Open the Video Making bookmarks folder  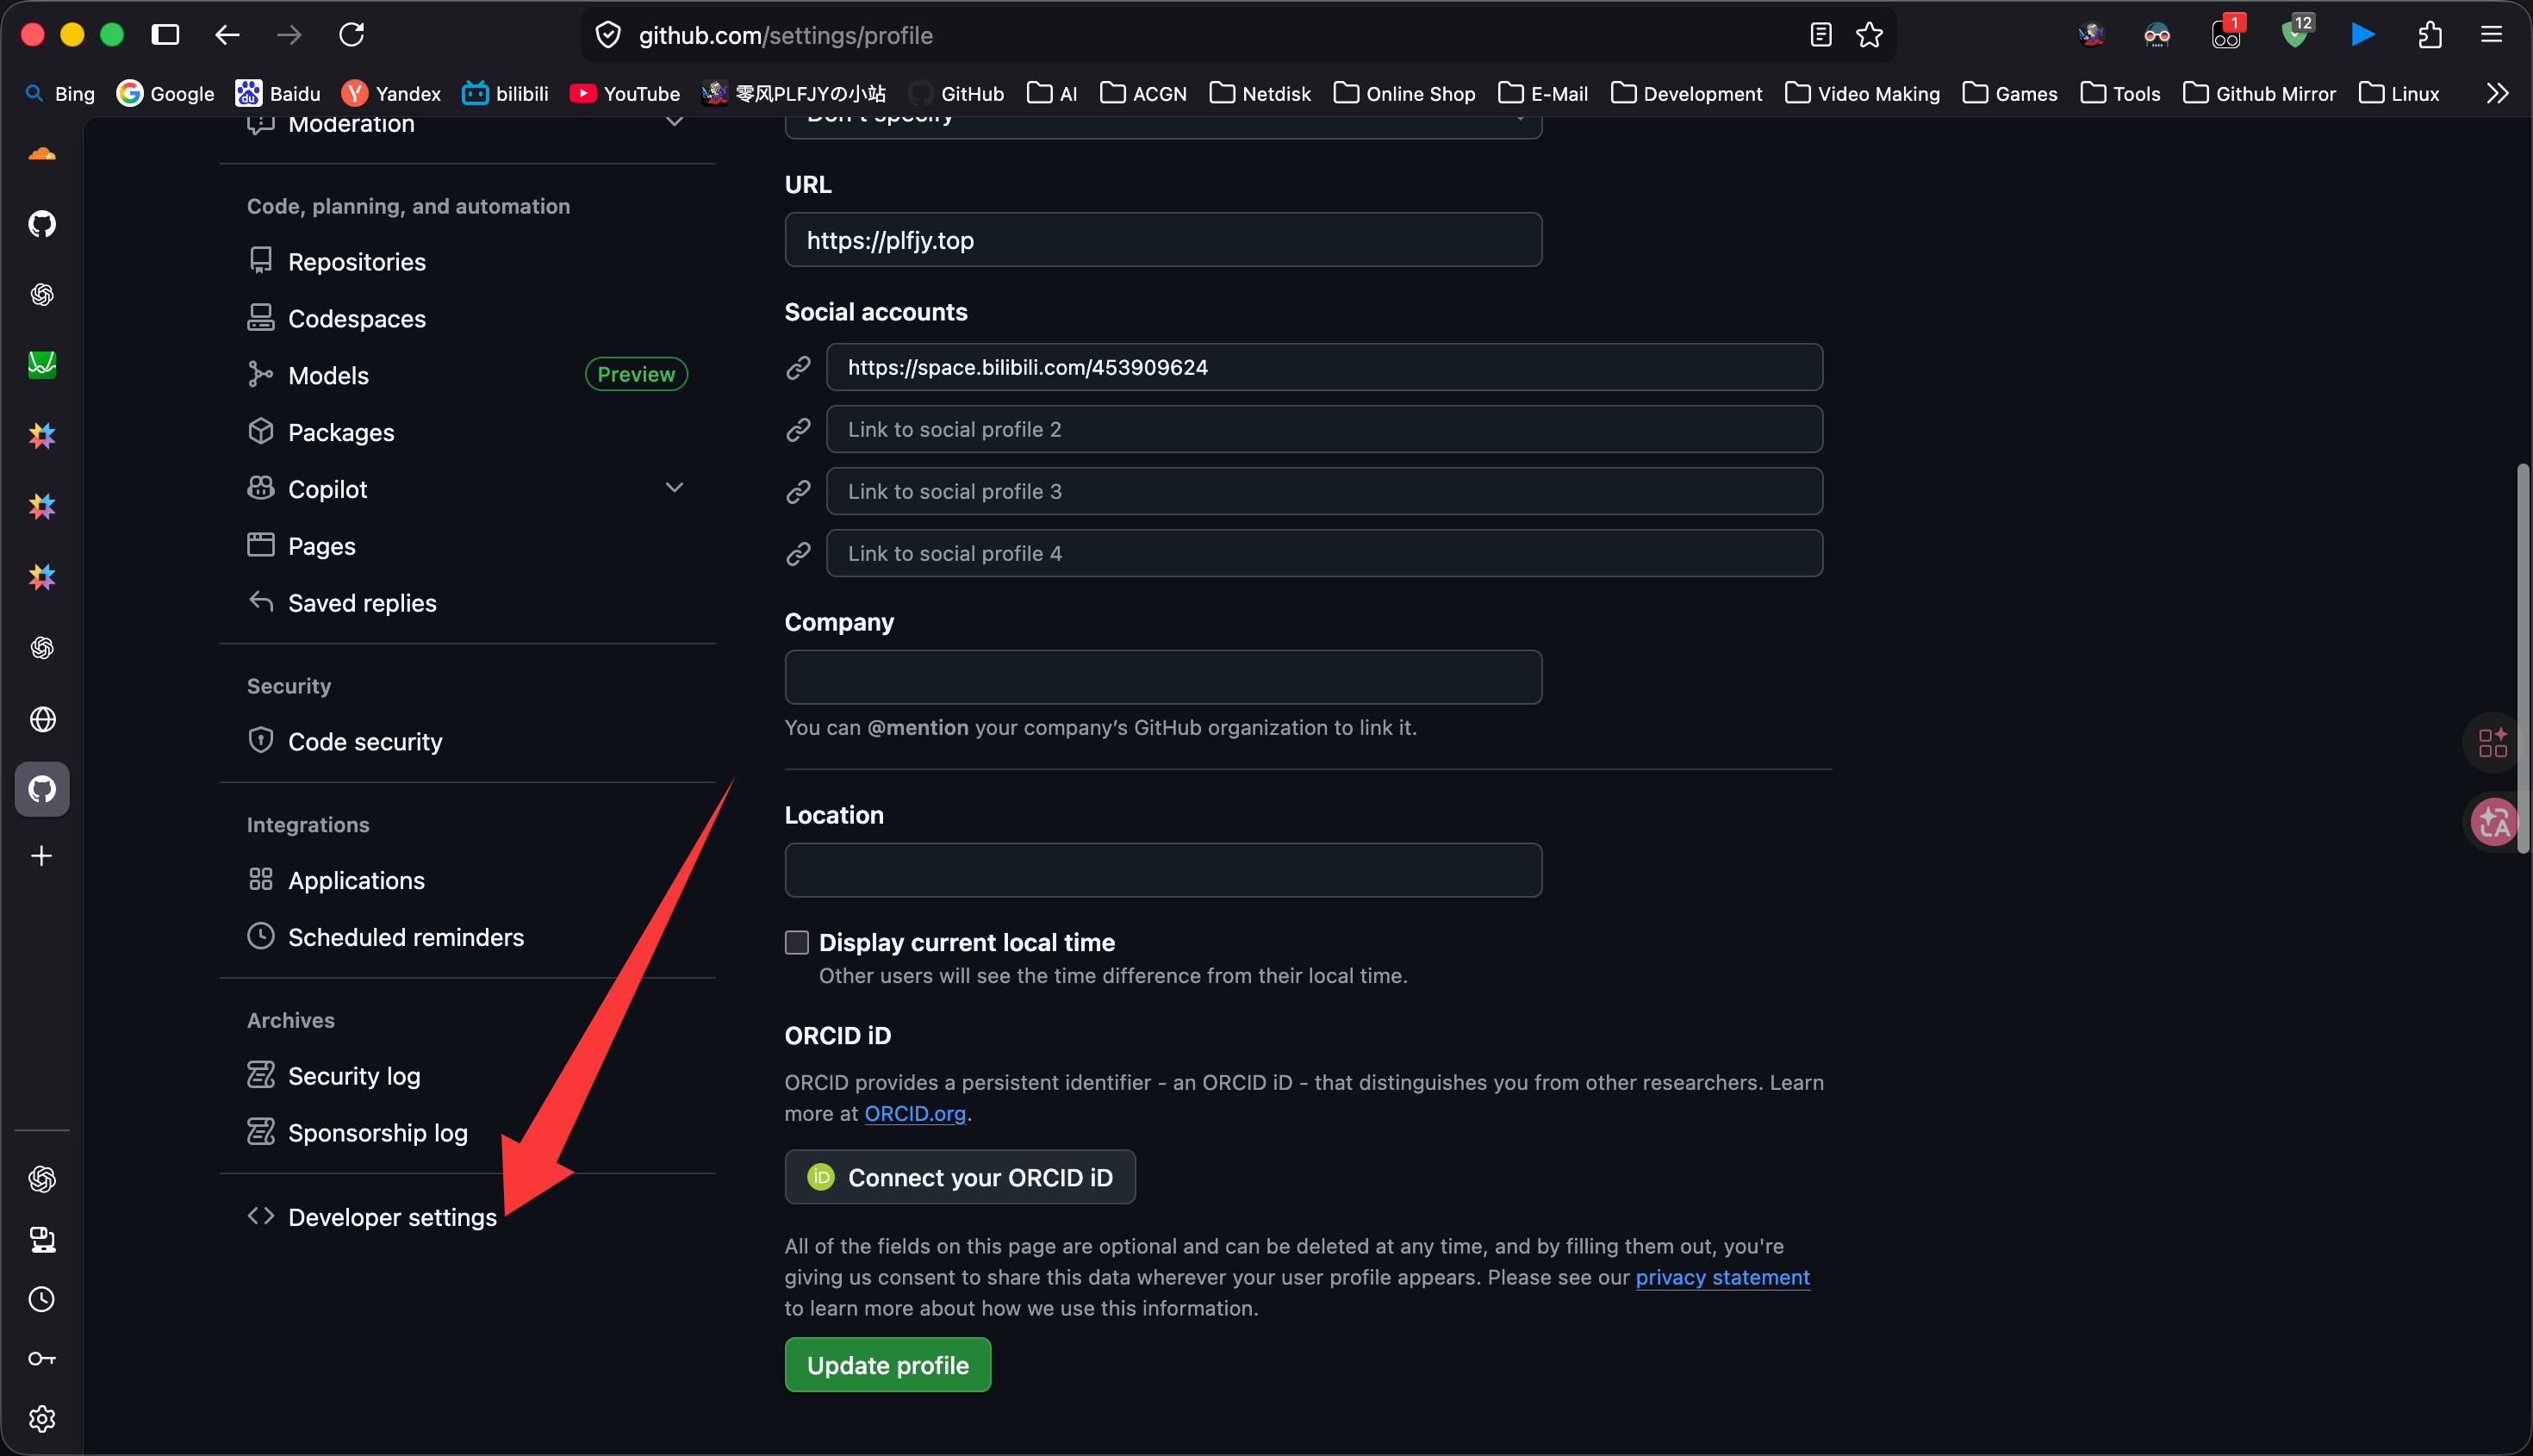click(1863, 93)
